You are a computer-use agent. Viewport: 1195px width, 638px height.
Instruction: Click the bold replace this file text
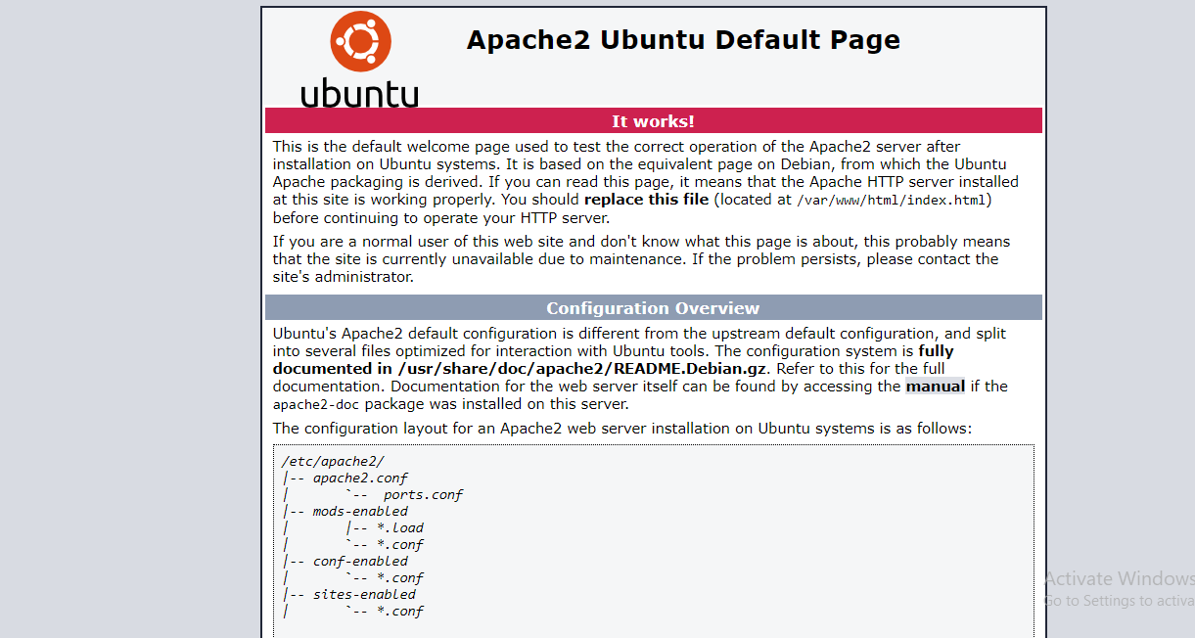tap(646, 200)
